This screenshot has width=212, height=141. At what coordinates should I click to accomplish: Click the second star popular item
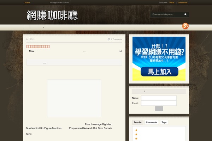(x=136, y=134)
